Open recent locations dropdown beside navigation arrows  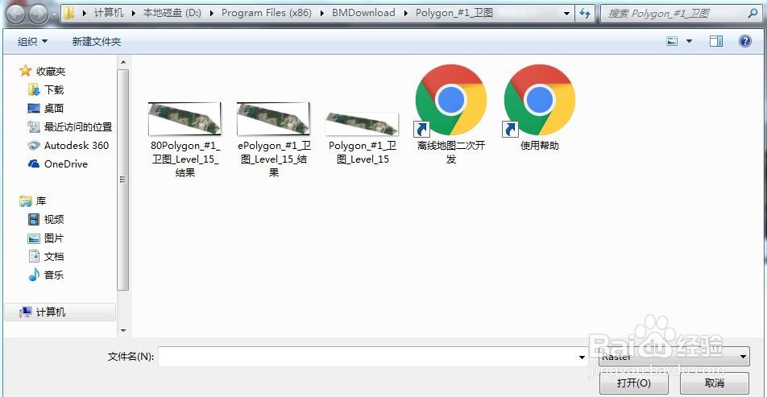click(x=53, y=14)
